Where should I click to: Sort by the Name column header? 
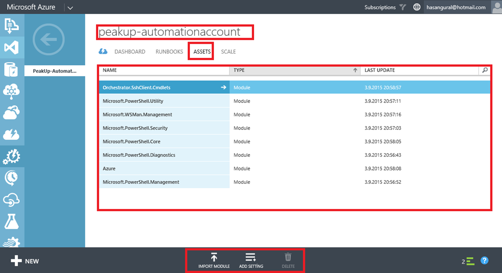(164, 70)
